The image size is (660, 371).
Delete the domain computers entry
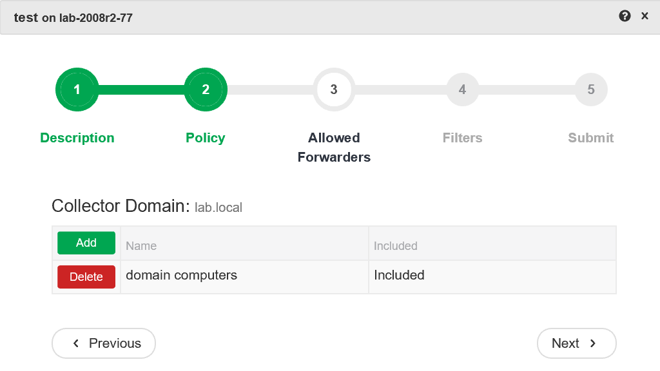[86, 277]
